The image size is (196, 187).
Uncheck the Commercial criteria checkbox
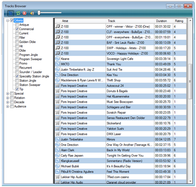click(x=17, y=29)
